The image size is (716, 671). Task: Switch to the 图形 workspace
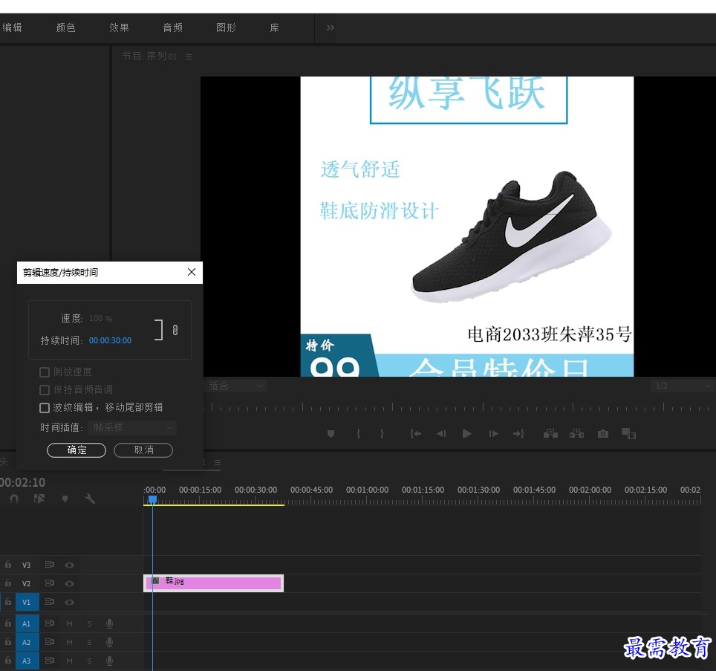[226, 27]
